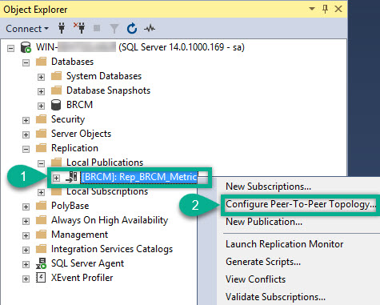The width and height of the screenshot is (380, 305).
Task: Click the Stop square icon in toolbar
Action: 97,28
